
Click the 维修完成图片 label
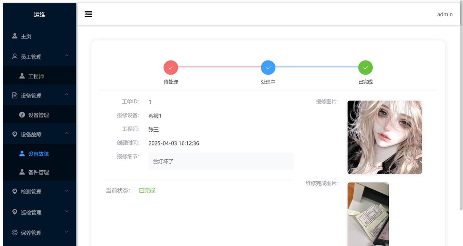click(322, 183)
